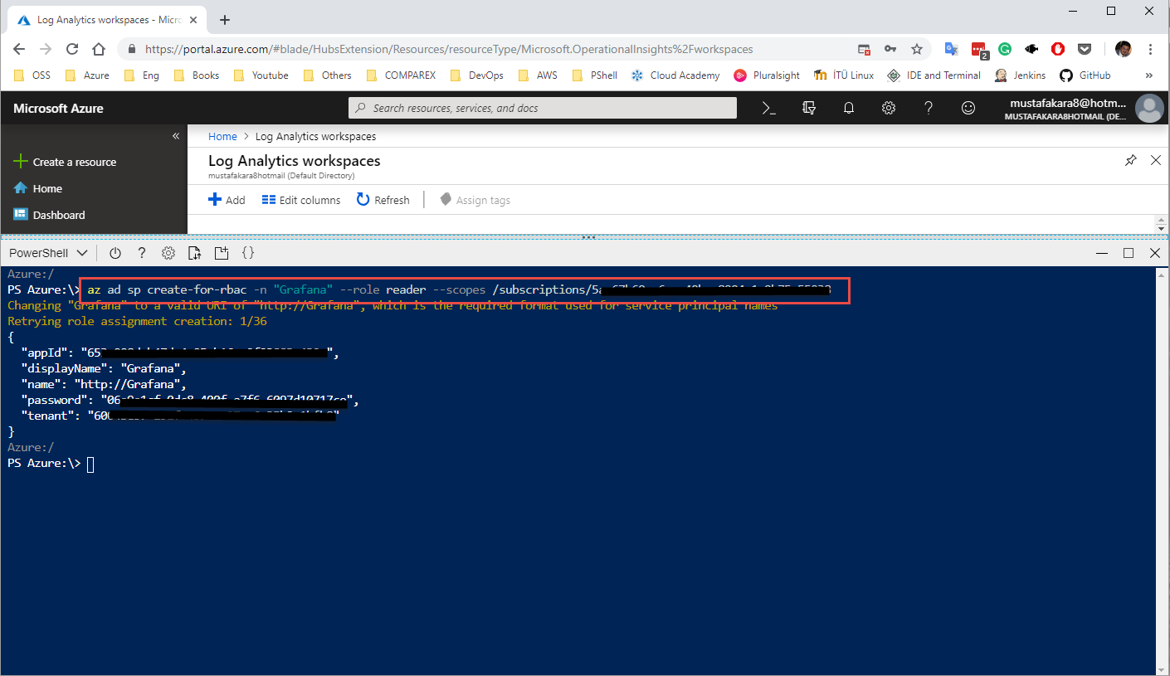The image size is (1170, 676).
Task: Click the Cloud Shell resize grip handle
Action: pos(588,238)
